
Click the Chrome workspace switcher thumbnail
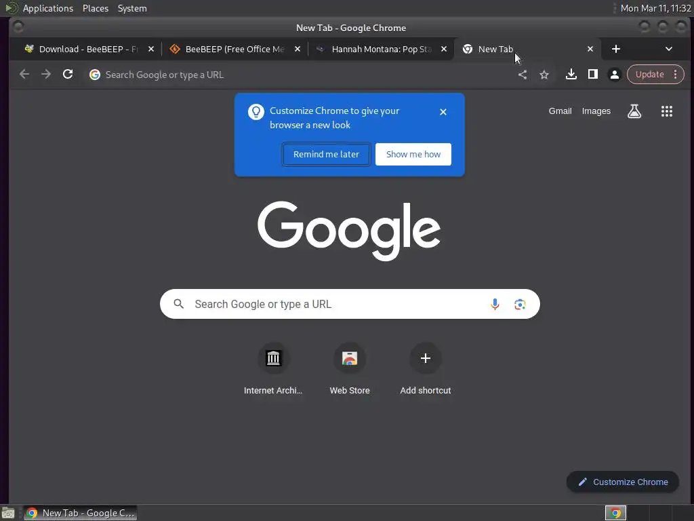[x=615, y=513]
